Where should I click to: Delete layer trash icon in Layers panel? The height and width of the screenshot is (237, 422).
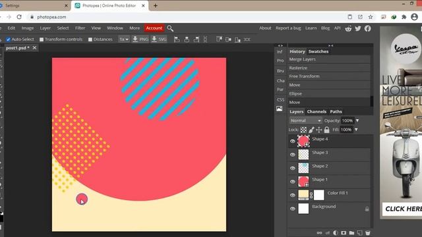[x=368, y=233]
